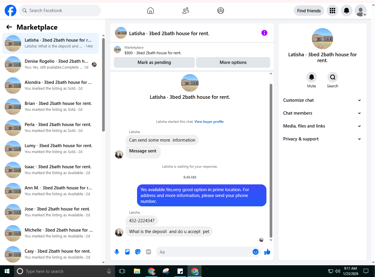This screenshot has width=375, height=277.
Task: Open the Facebook logo home
Action: (x=11, y=11)
